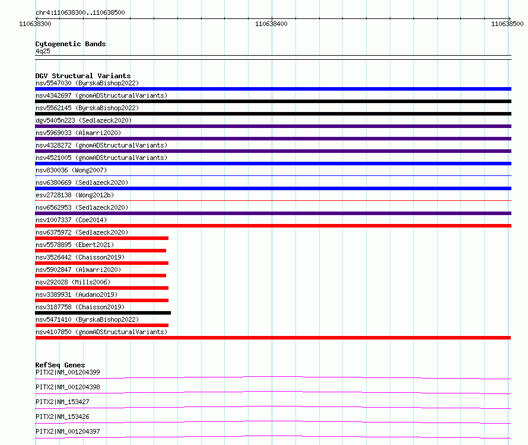Click the black bar below nsv4342697

273,101
